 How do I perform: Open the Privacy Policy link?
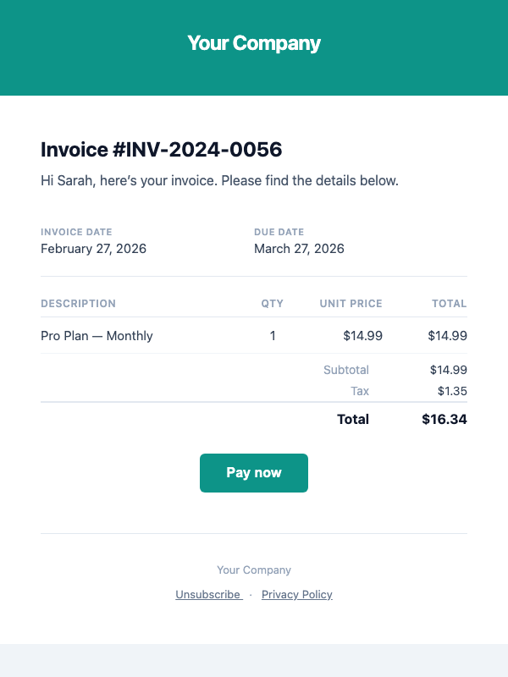tap(297, 595)
